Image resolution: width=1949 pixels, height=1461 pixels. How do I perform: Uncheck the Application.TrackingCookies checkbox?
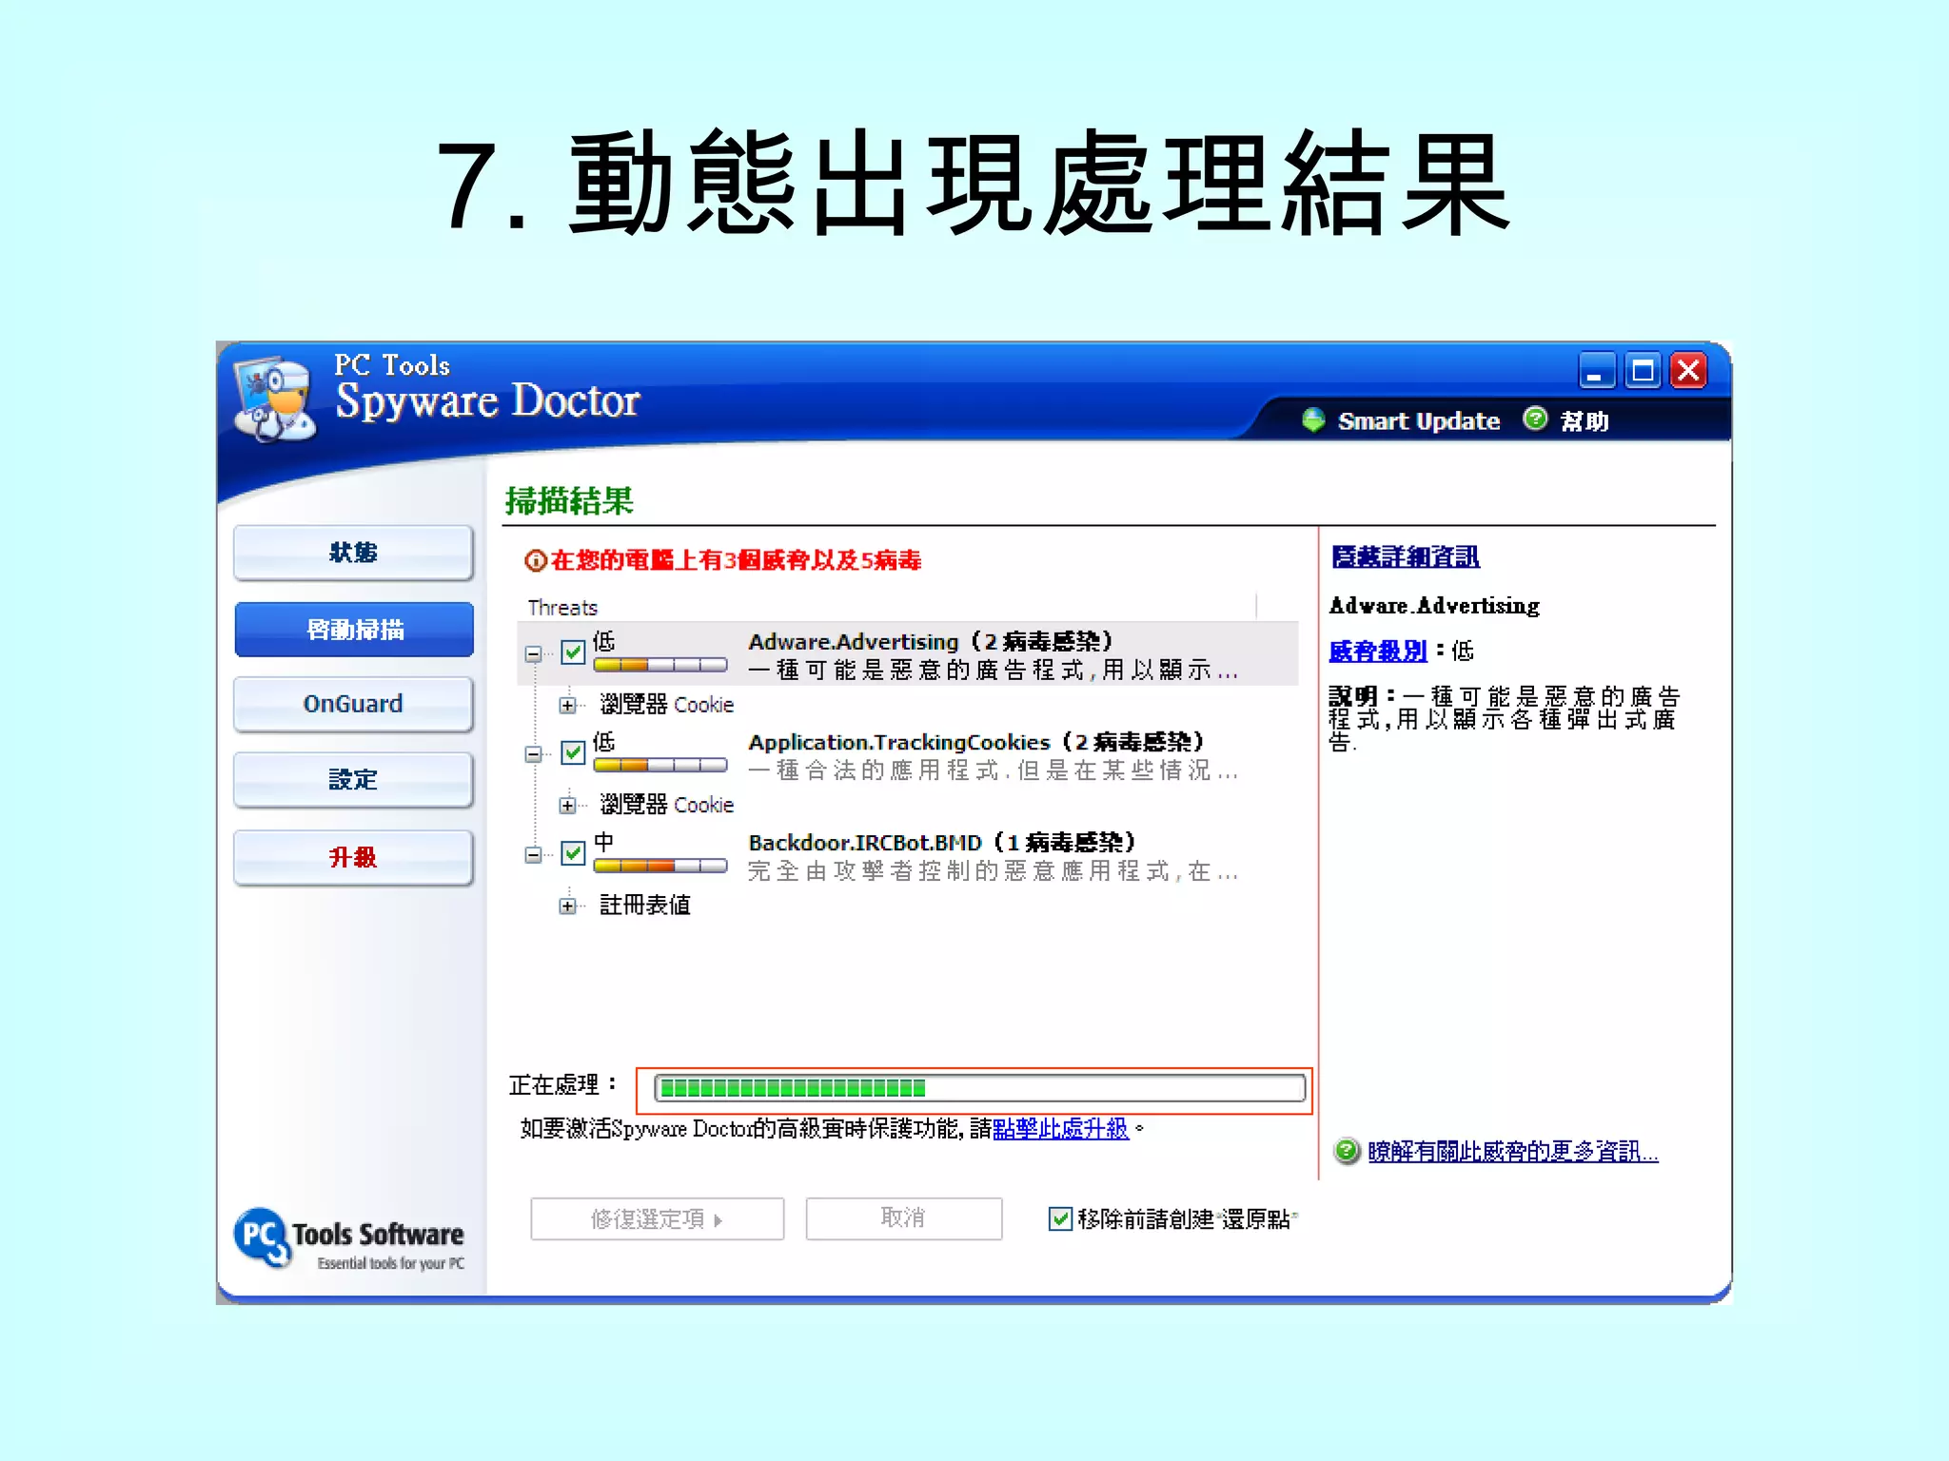tap(573, 753)
